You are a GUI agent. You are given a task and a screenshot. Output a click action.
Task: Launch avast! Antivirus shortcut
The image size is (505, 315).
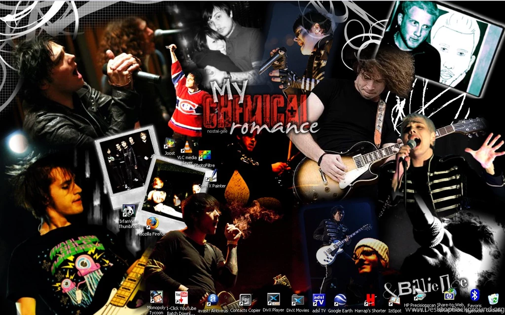[213, 300]
